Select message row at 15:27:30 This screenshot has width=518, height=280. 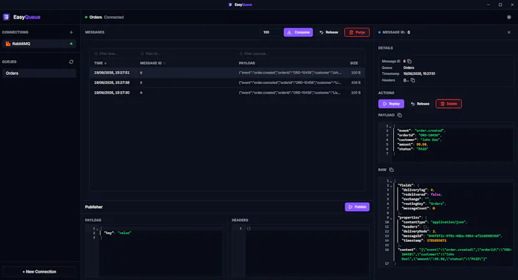click(x=227, y=92)
